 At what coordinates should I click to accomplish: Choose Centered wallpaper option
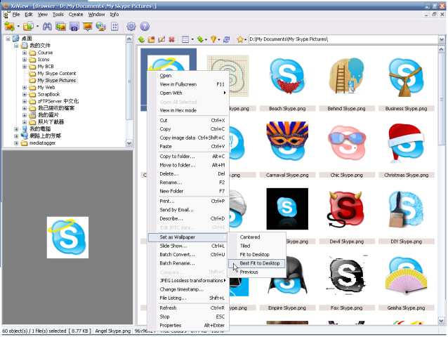point(257,237)
